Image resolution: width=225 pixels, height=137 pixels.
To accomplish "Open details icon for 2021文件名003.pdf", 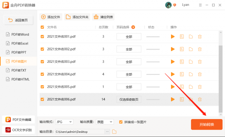I will 182,62.
